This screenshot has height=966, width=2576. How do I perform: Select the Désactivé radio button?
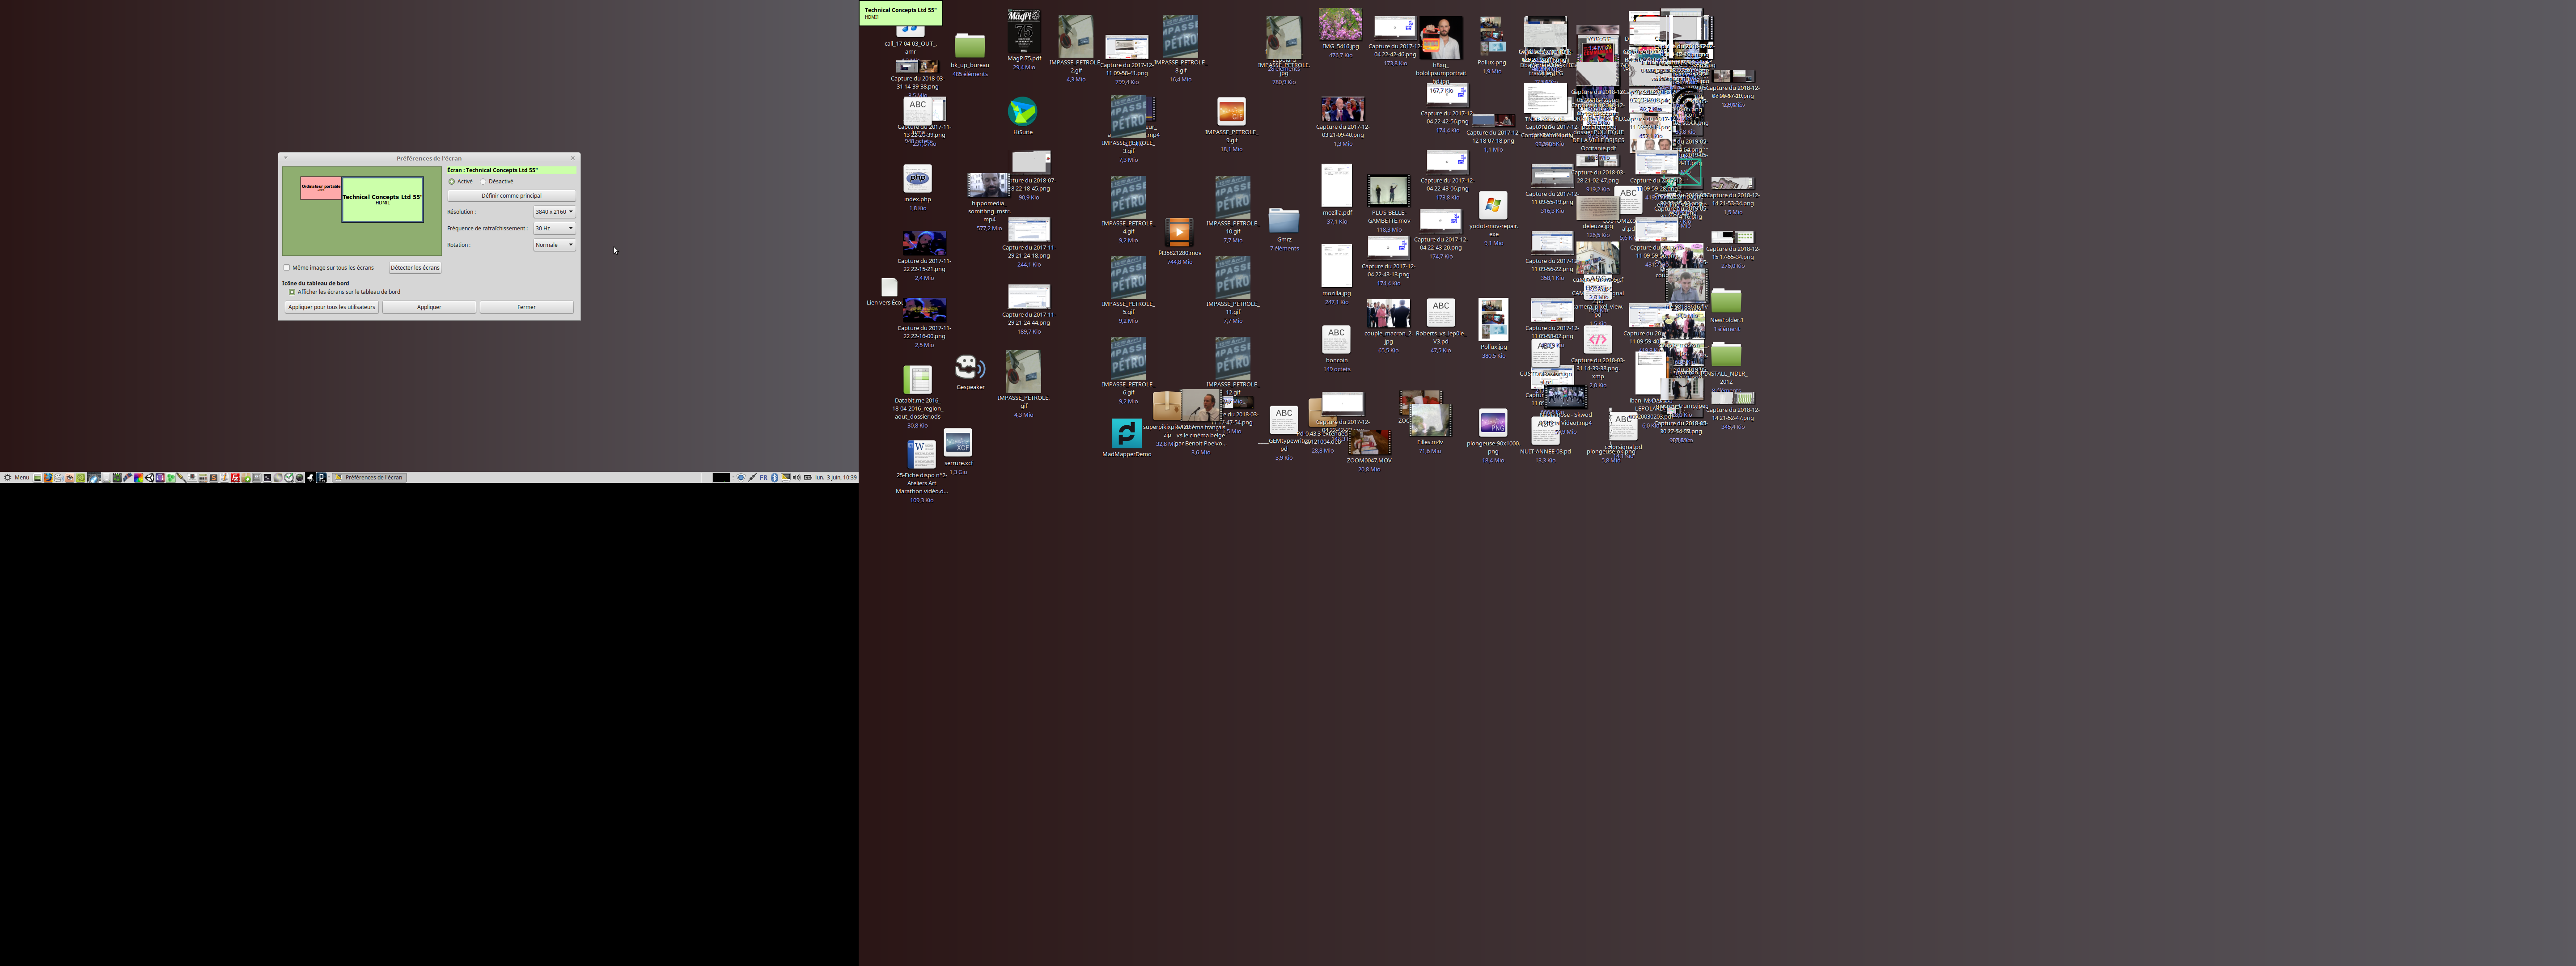coord(483,182)
